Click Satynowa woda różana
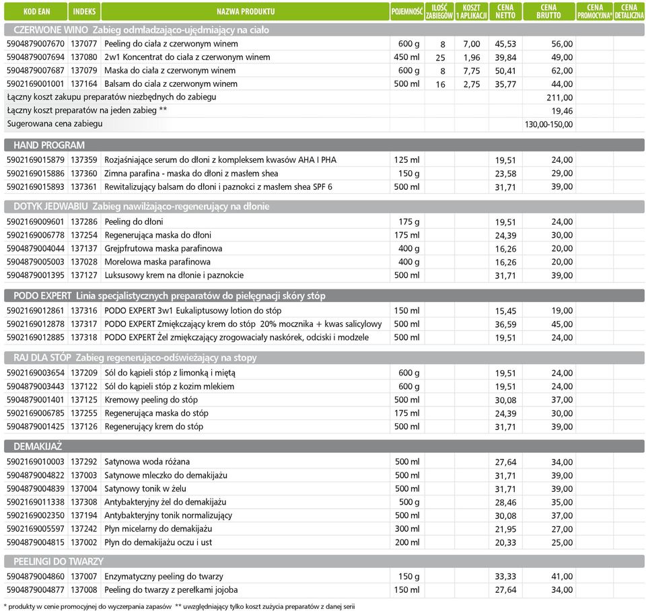This screenshot has height=611, width=646. point(147,462)
